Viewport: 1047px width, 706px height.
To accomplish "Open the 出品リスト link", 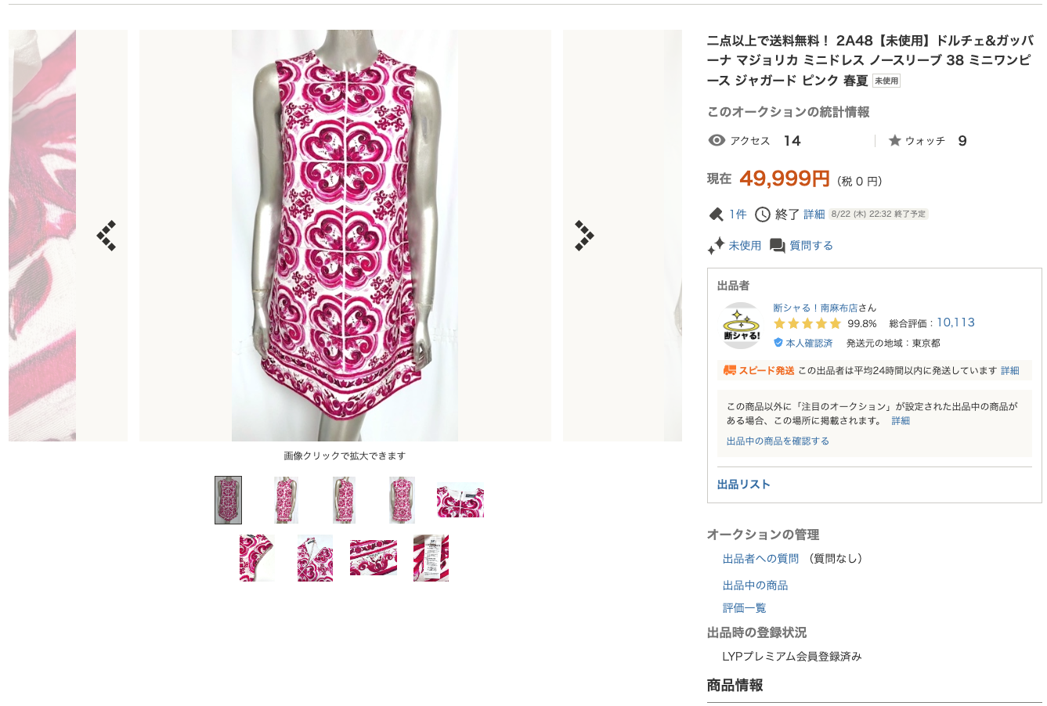I will click(743, 484).
